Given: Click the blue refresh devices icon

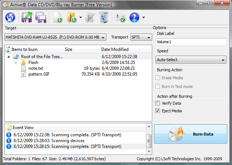Looking at the screenshot, I should [10, 17].
